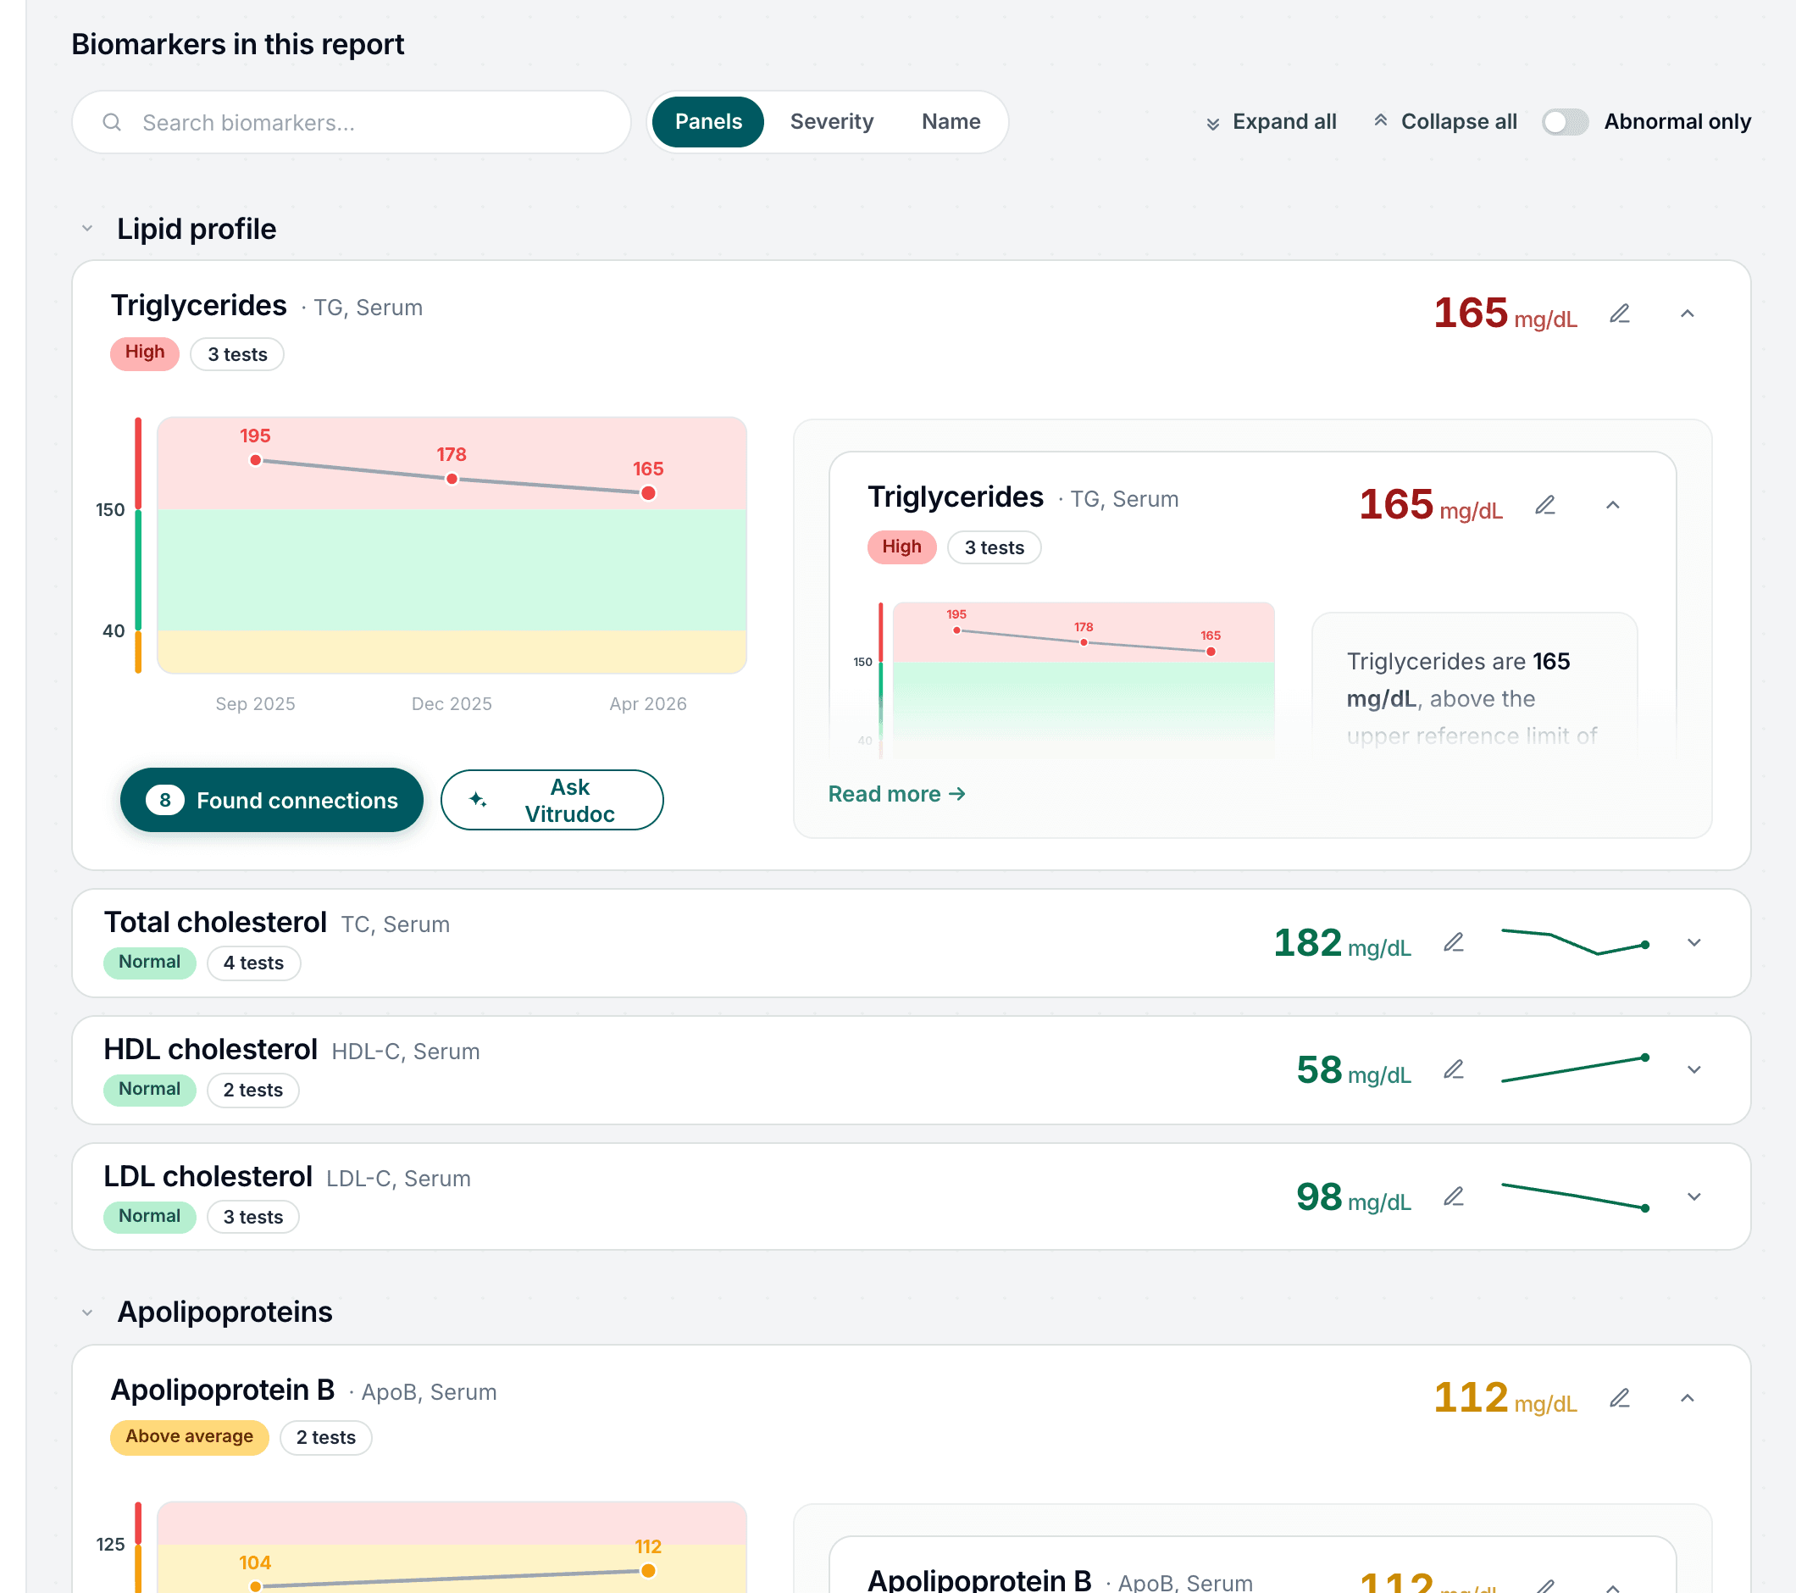Click the 8 badge on Found connections
The width and height of the screenshot is (1796, 1593).
(164, 801)
